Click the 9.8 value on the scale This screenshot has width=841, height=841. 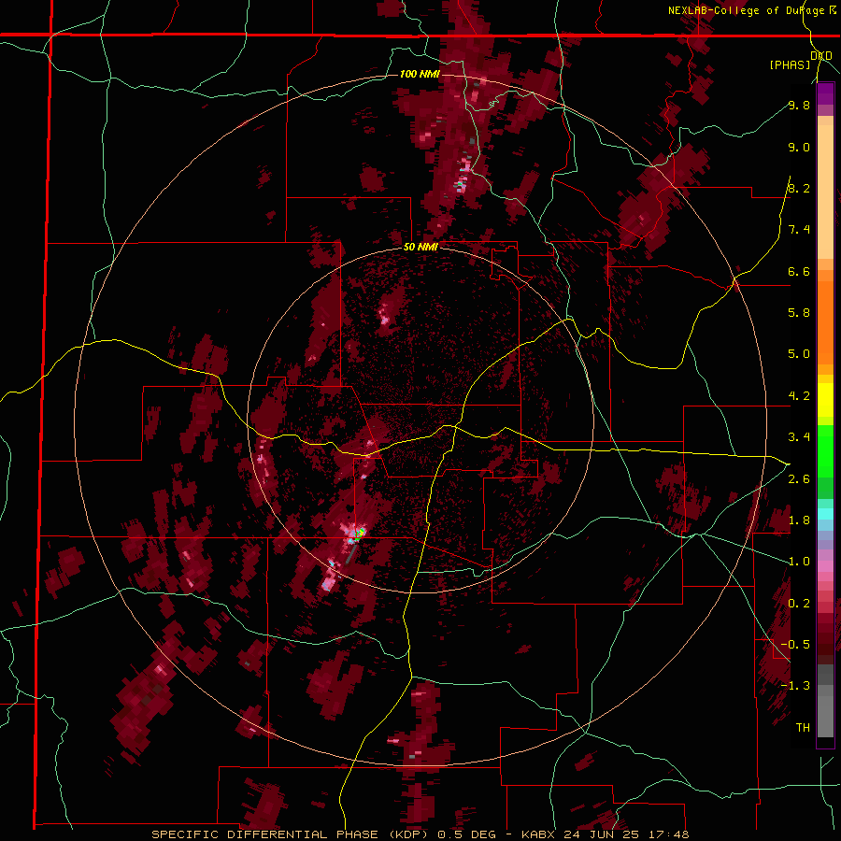(x=799, y=105)
